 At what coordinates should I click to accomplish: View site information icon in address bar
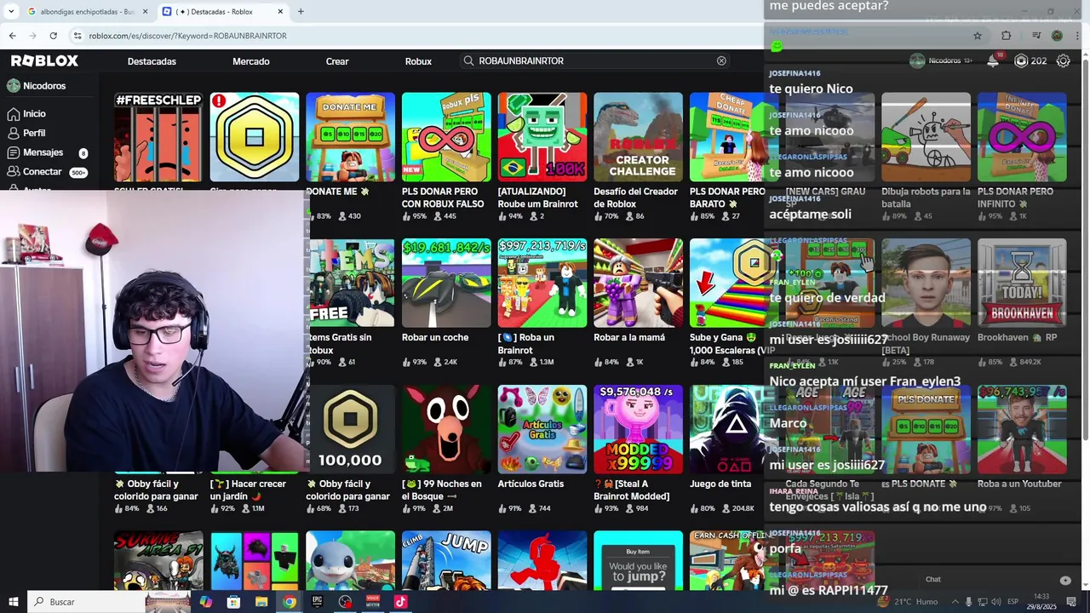(77, 36)
